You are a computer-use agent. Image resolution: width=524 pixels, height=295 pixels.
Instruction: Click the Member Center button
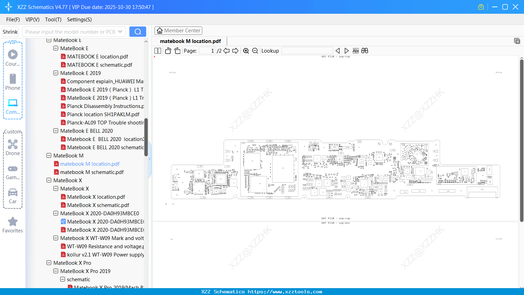click(x=178, y=31)
